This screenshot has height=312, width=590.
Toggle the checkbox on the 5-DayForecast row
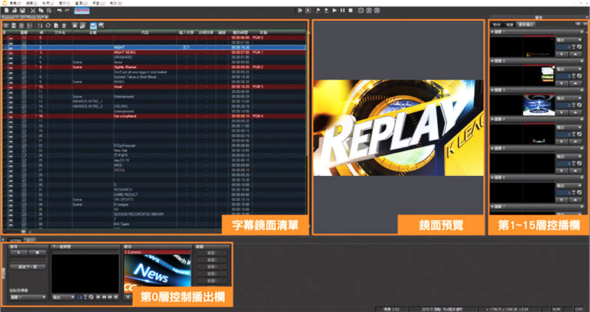pyautogui.click(x=24, y=146)
